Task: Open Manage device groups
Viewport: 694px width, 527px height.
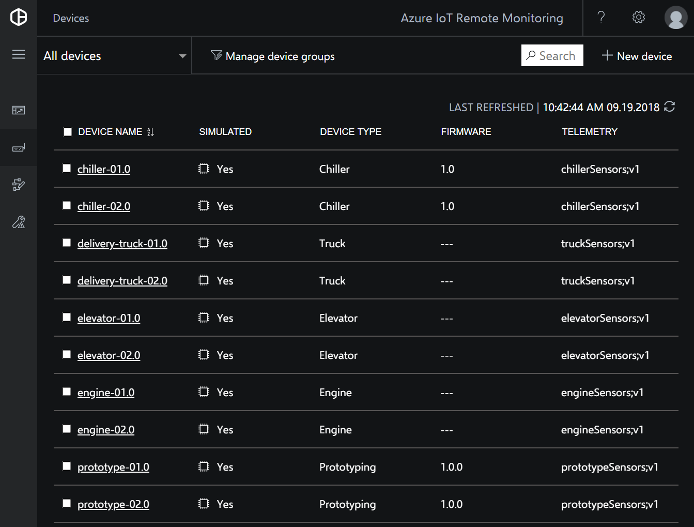Action: coord(273,56)
